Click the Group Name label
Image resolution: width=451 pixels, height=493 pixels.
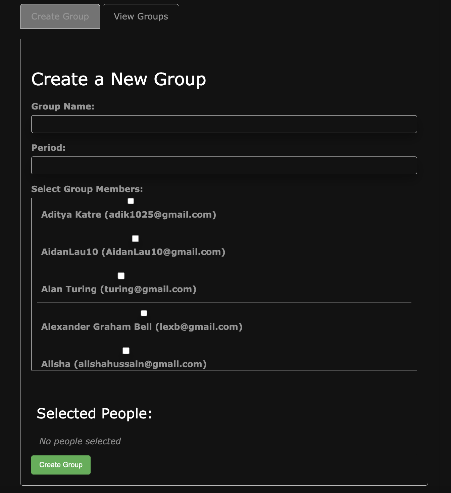63,106
